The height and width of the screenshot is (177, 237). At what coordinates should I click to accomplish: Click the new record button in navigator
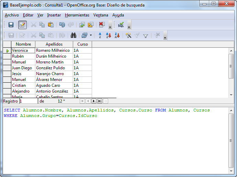106,101
